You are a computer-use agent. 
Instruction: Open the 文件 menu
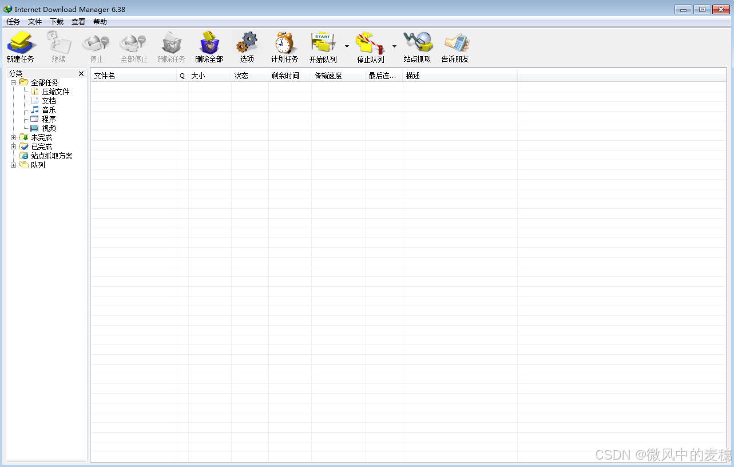(x=35, y=22)
